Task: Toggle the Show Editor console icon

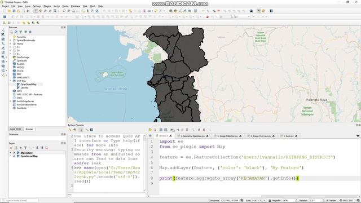Action: pos(81,130)
